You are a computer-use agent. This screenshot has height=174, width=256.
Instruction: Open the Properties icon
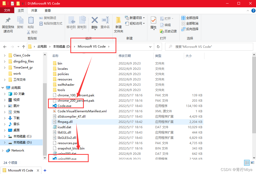[x=153, y=20]
